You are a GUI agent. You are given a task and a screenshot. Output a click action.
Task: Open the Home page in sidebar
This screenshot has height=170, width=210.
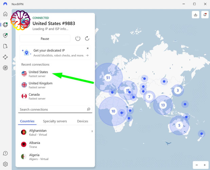tap(5, 14)
